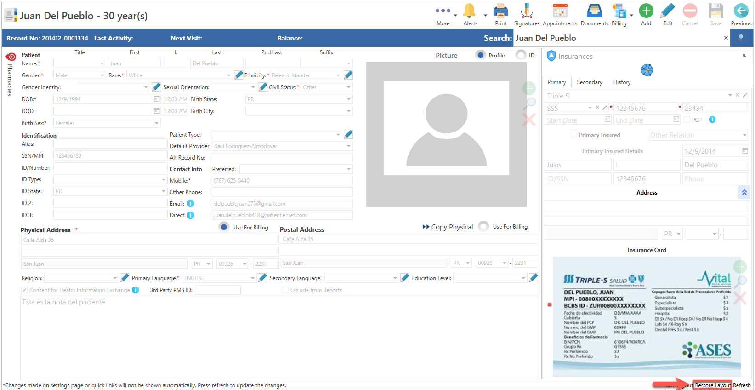The height and width of the screenshot is (390, 755).
Task: Click the green Add button
Action: 646,15
